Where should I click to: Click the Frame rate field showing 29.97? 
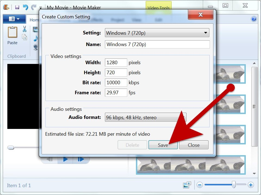pos(116,93)
